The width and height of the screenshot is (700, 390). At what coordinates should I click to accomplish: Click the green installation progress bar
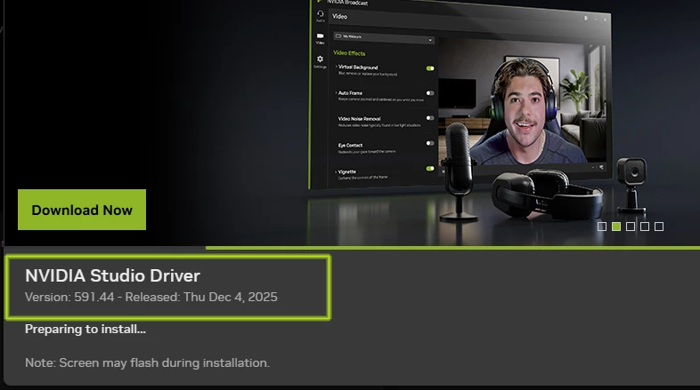coord(452,248)
